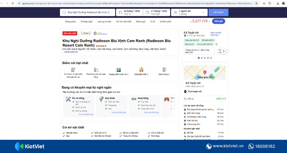Click the red map pin marker

click(205, 72)
